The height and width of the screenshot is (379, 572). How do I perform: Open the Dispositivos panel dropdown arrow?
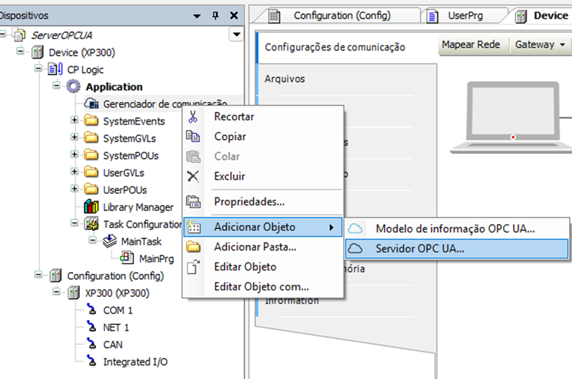point(197,16)
